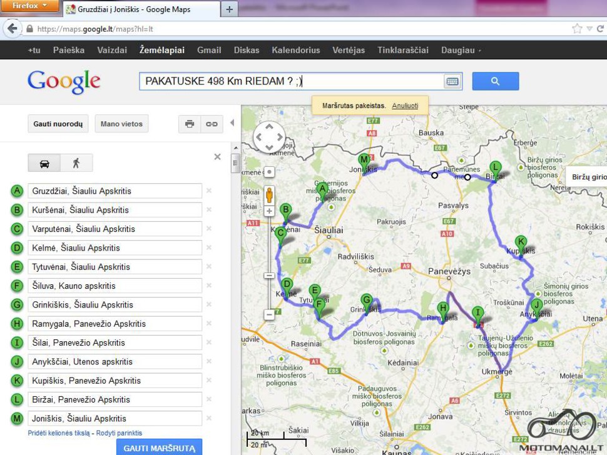This screenshot has height=455, width=607.
Task: Click the GAUTI MARŠRUTĄ button
Action: tap(159, 447)
